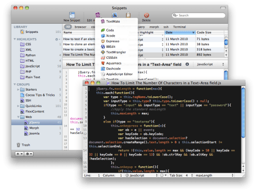Open the Python highlight folder

[x=22, y=55]
